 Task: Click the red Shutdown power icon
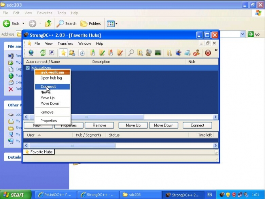click(x=208, y=53)
